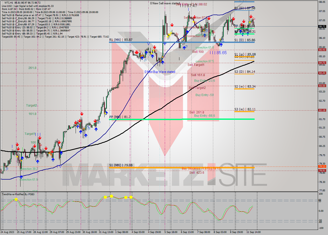The height and width of the screenshot is (235, 328).
Task: Click the 'S3 (w) | 82.11' support label
Action: click(245, 109)
